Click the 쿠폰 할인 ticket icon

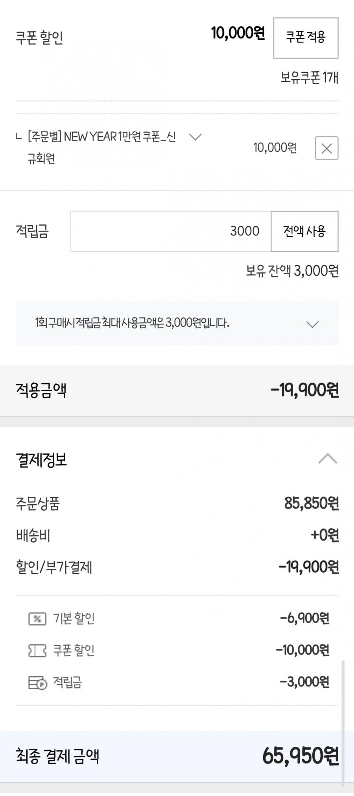point(37,650)
